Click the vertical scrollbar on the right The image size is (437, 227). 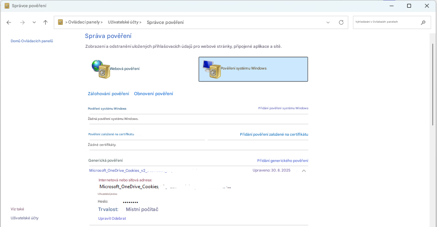click(433, 84)
